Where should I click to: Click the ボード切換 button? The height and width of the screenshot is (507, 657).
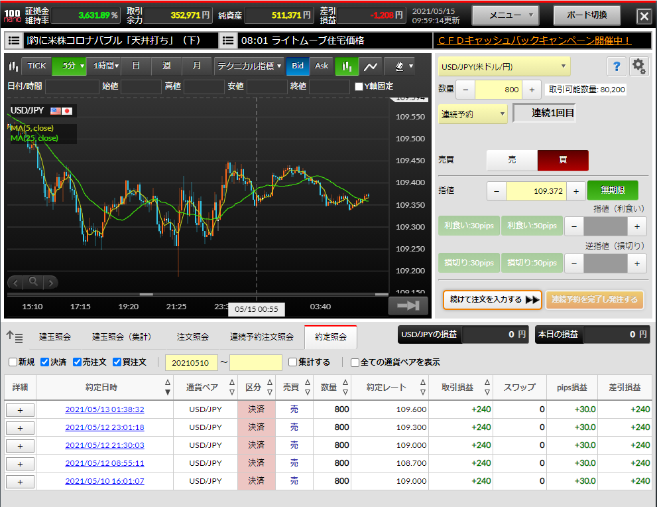coord(587,15)
